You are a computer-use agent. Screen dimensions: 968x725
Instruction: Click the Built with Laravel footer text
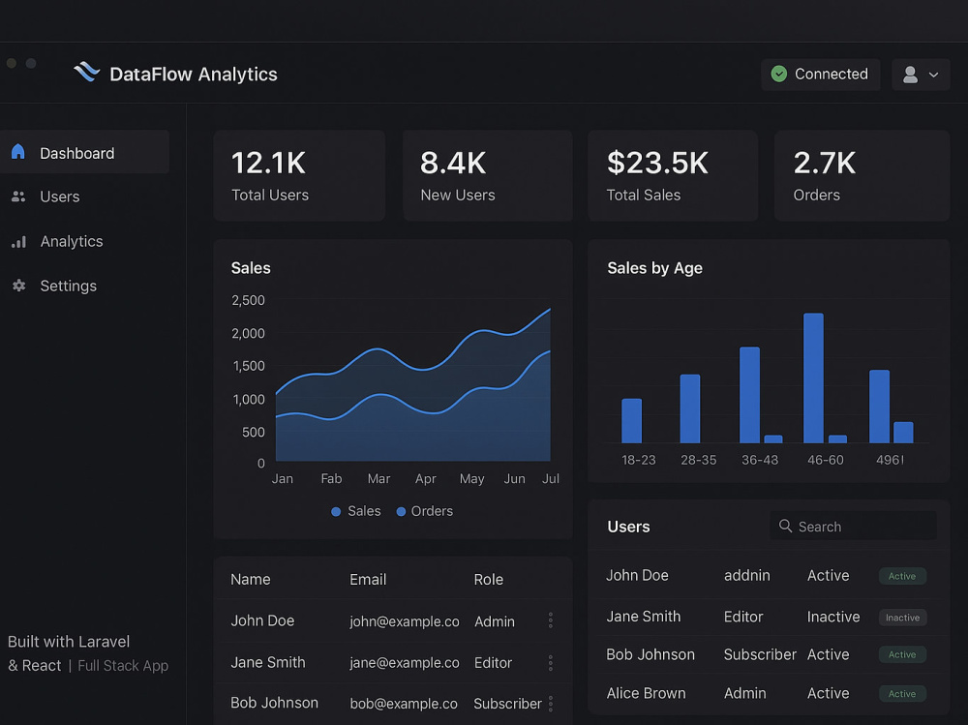(x=69, y=642)
